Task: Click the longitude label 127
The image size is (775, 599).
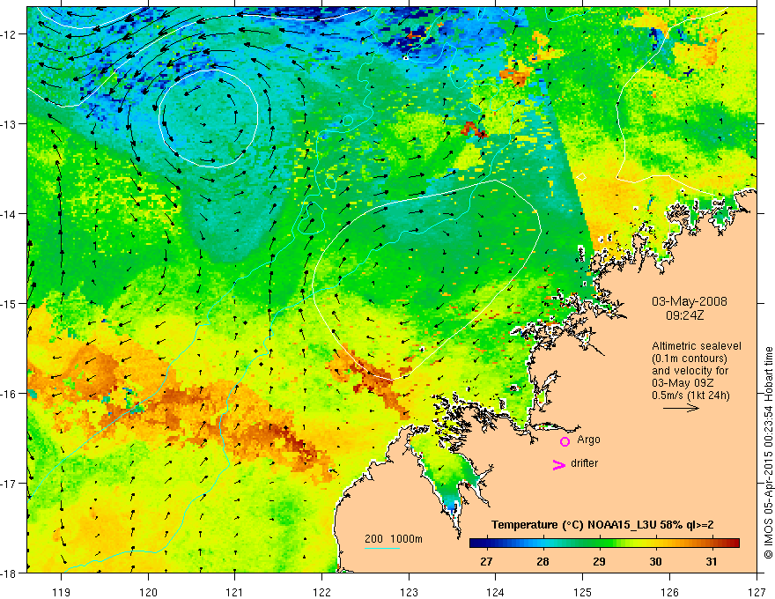Action: (x=757, y=592)
